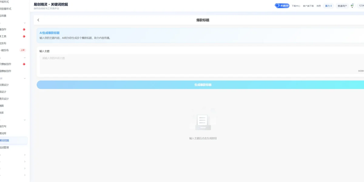The height and width of the screenshot is (182, 364).
Task: Click the 0/200 character counter
Action: click(361, 71)
